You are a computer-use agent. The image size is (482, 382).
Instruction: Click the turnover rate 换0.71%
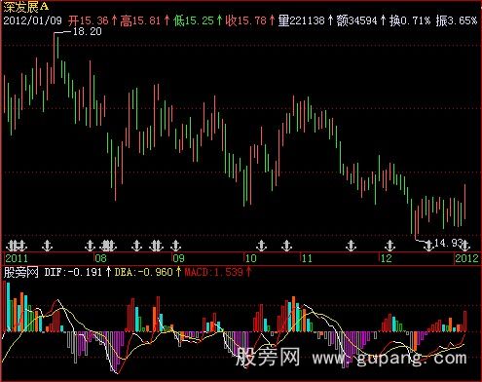click(410, 20)
